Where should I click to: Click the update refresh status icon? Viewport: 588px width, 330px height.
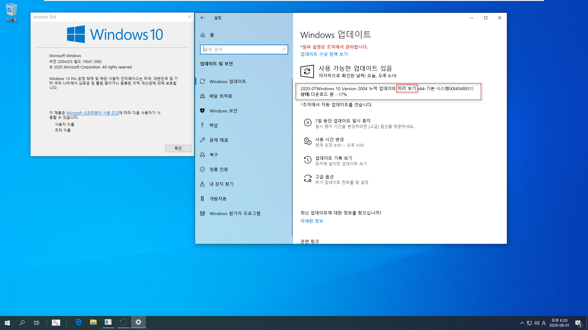[x=307, y=71]
